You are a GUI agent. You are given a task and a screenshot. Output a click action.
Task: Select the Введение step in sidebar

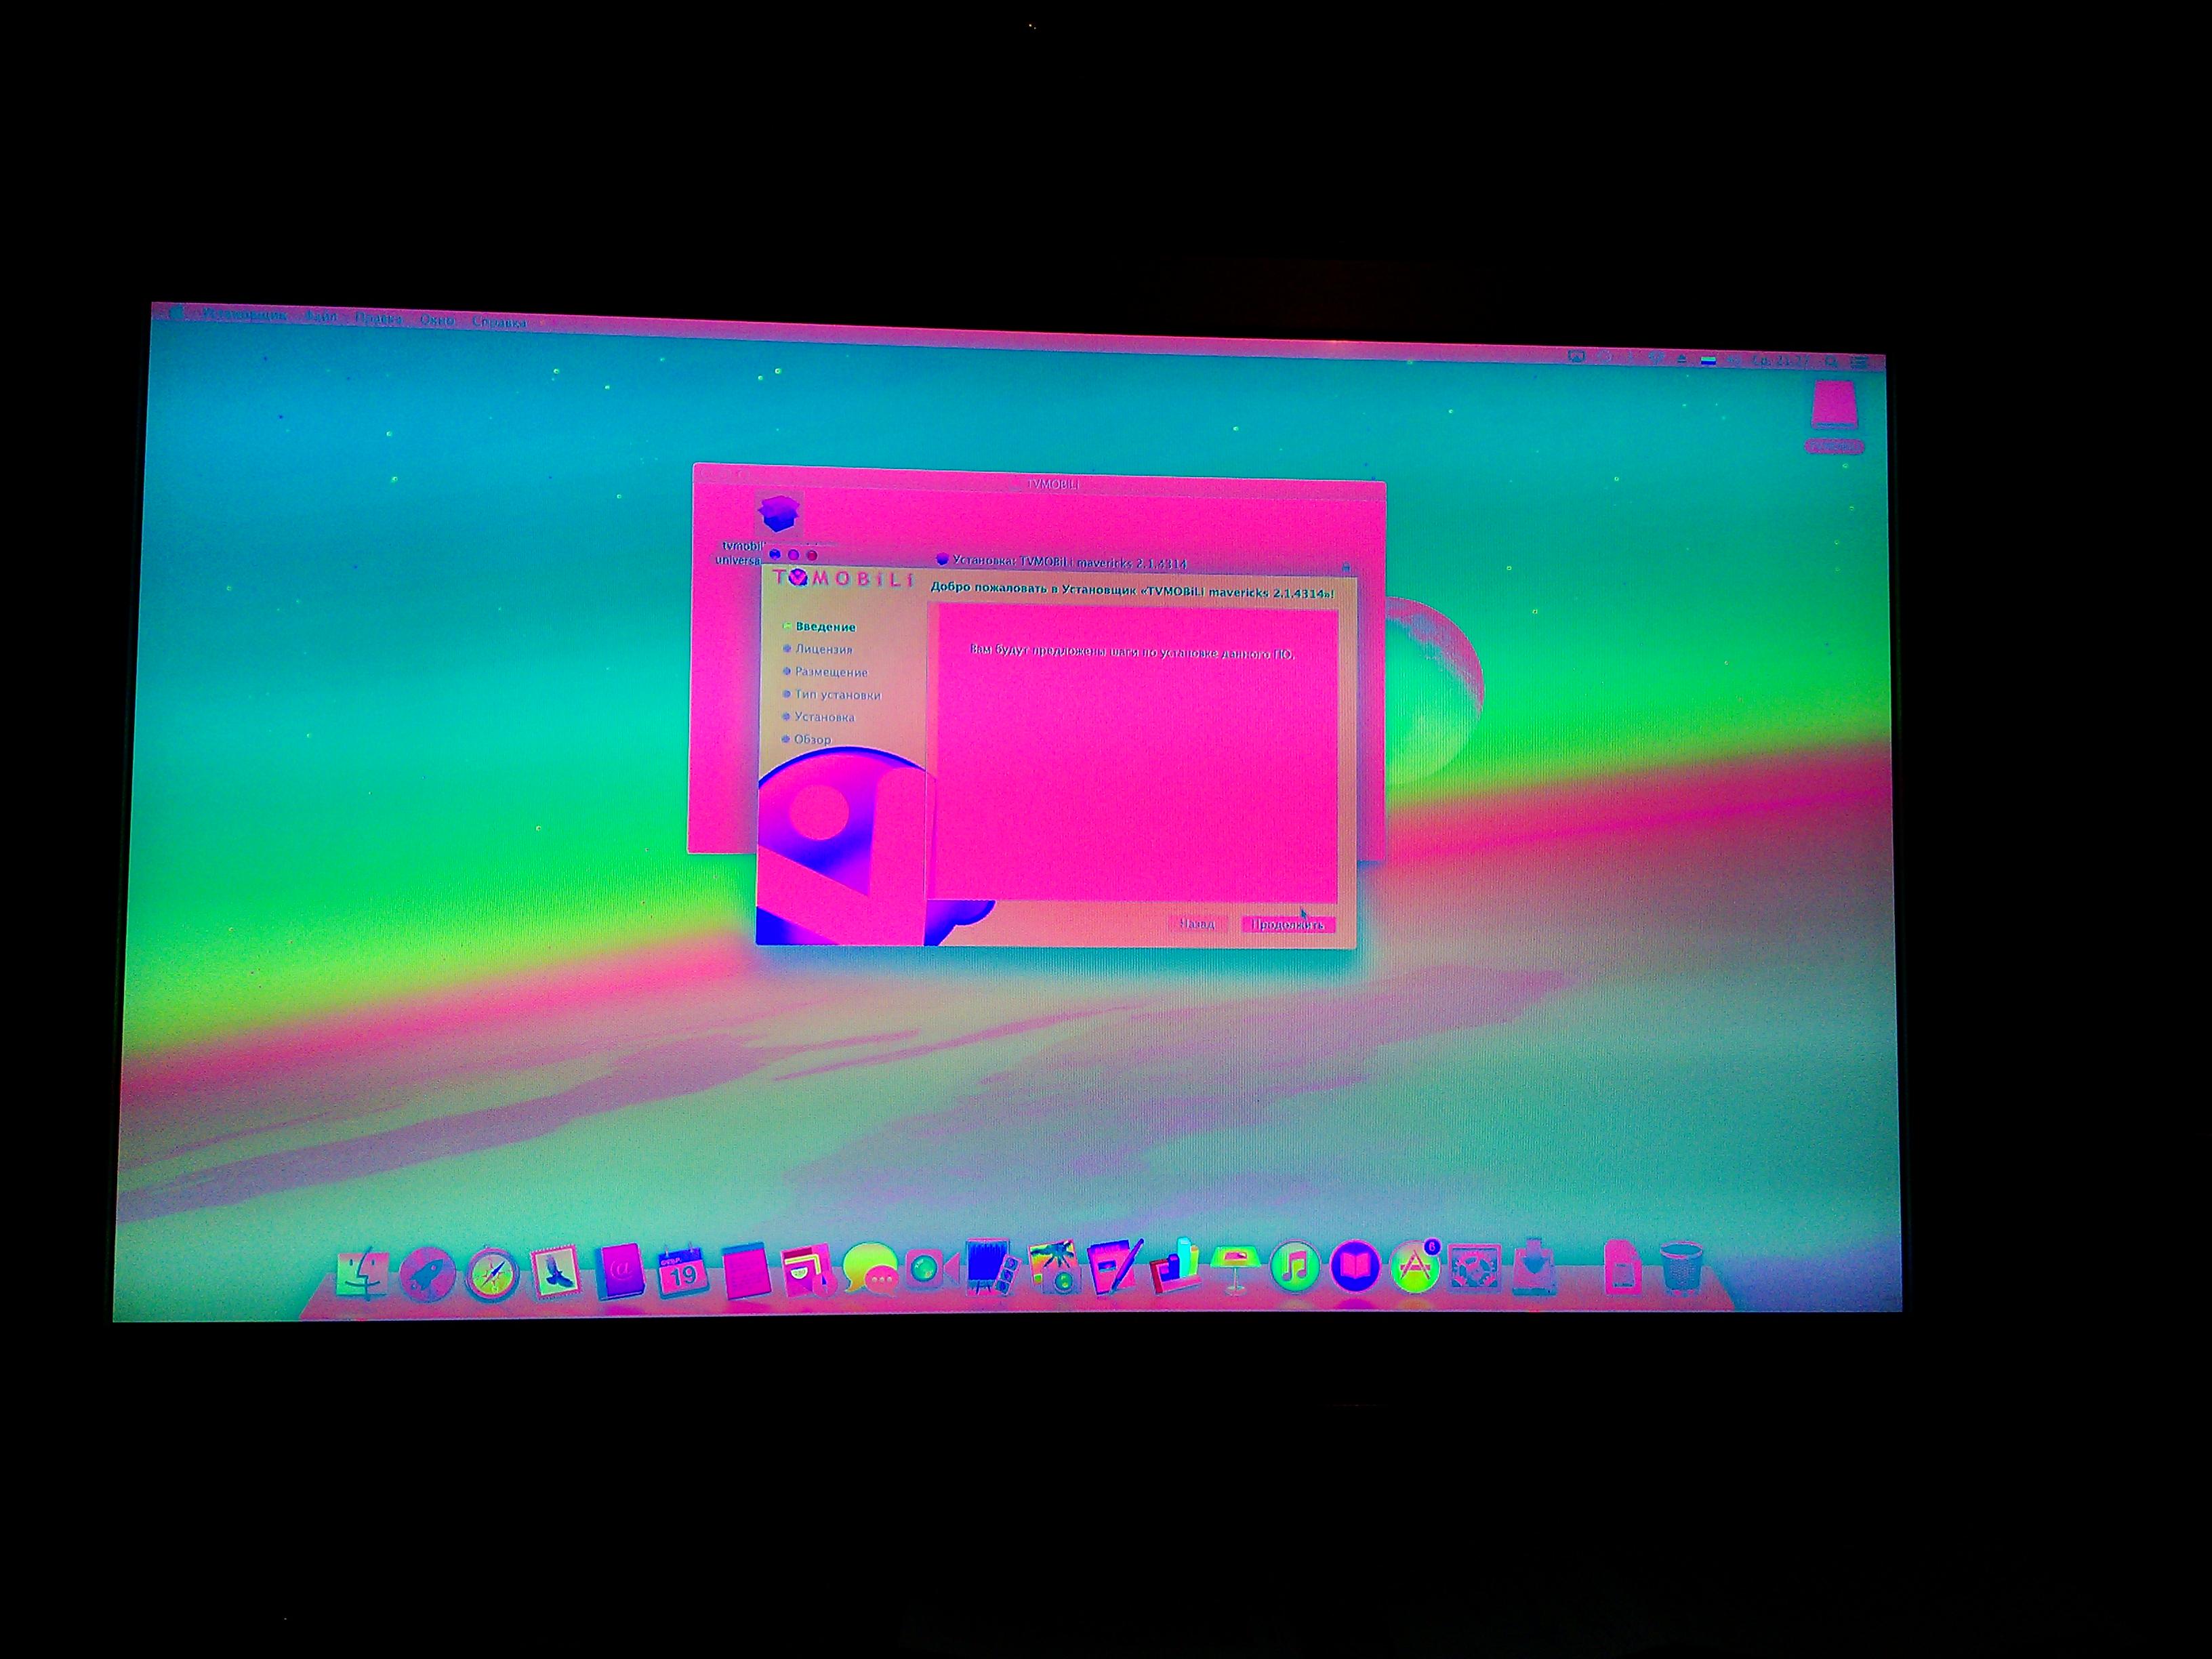pyautogui.click(x=825, y=627)
